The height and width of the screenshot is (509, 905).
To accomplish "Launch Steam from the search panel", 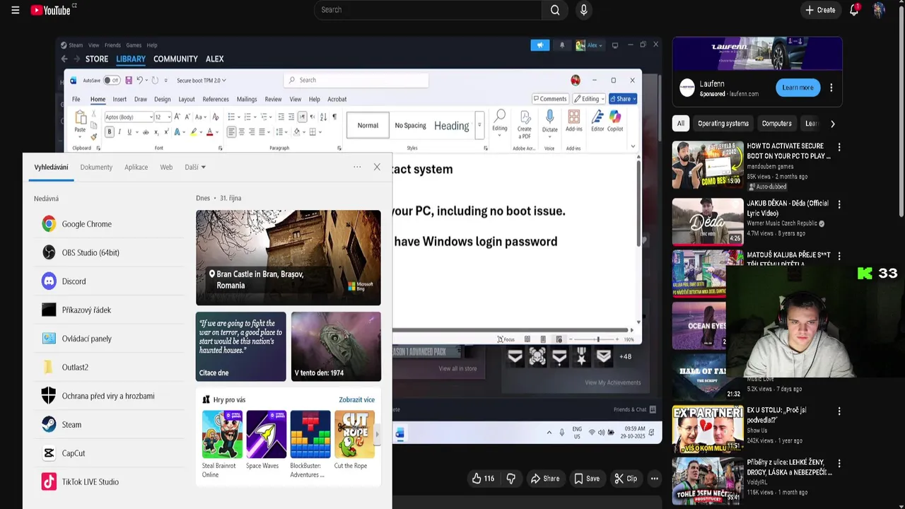I will pyautogui.click(x=109, y=424).
